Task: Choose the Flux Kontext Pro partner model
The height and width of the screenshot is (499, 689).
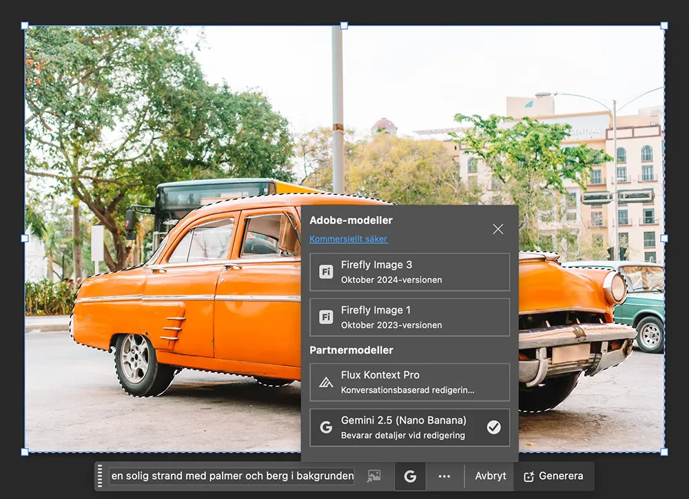Action: (x=409, y=382)
